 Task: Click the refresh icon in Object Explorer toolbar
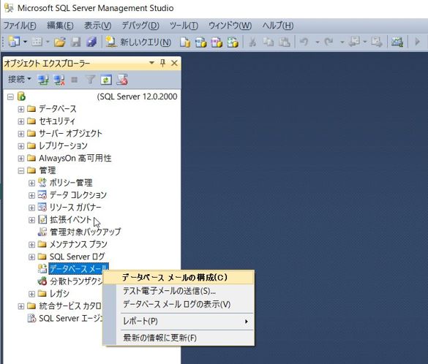click(106, 80)
